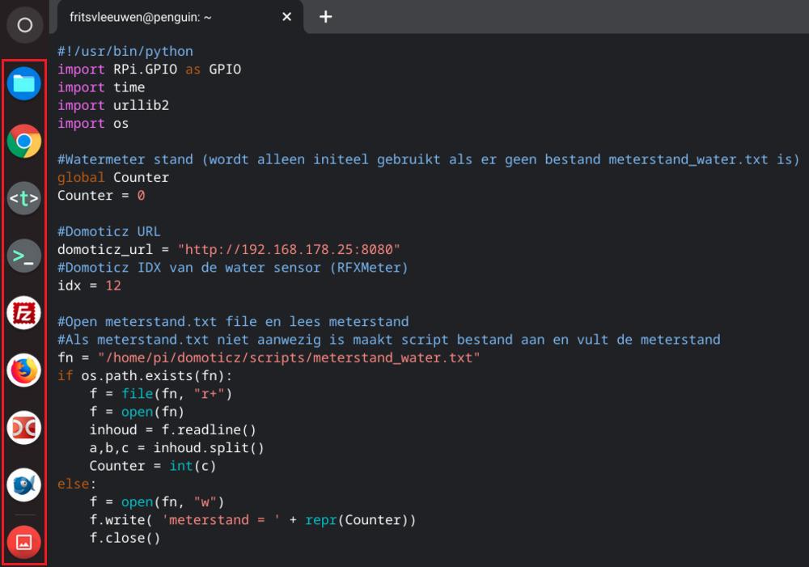Click the 'Counter = 0' line

click(101, 196)
